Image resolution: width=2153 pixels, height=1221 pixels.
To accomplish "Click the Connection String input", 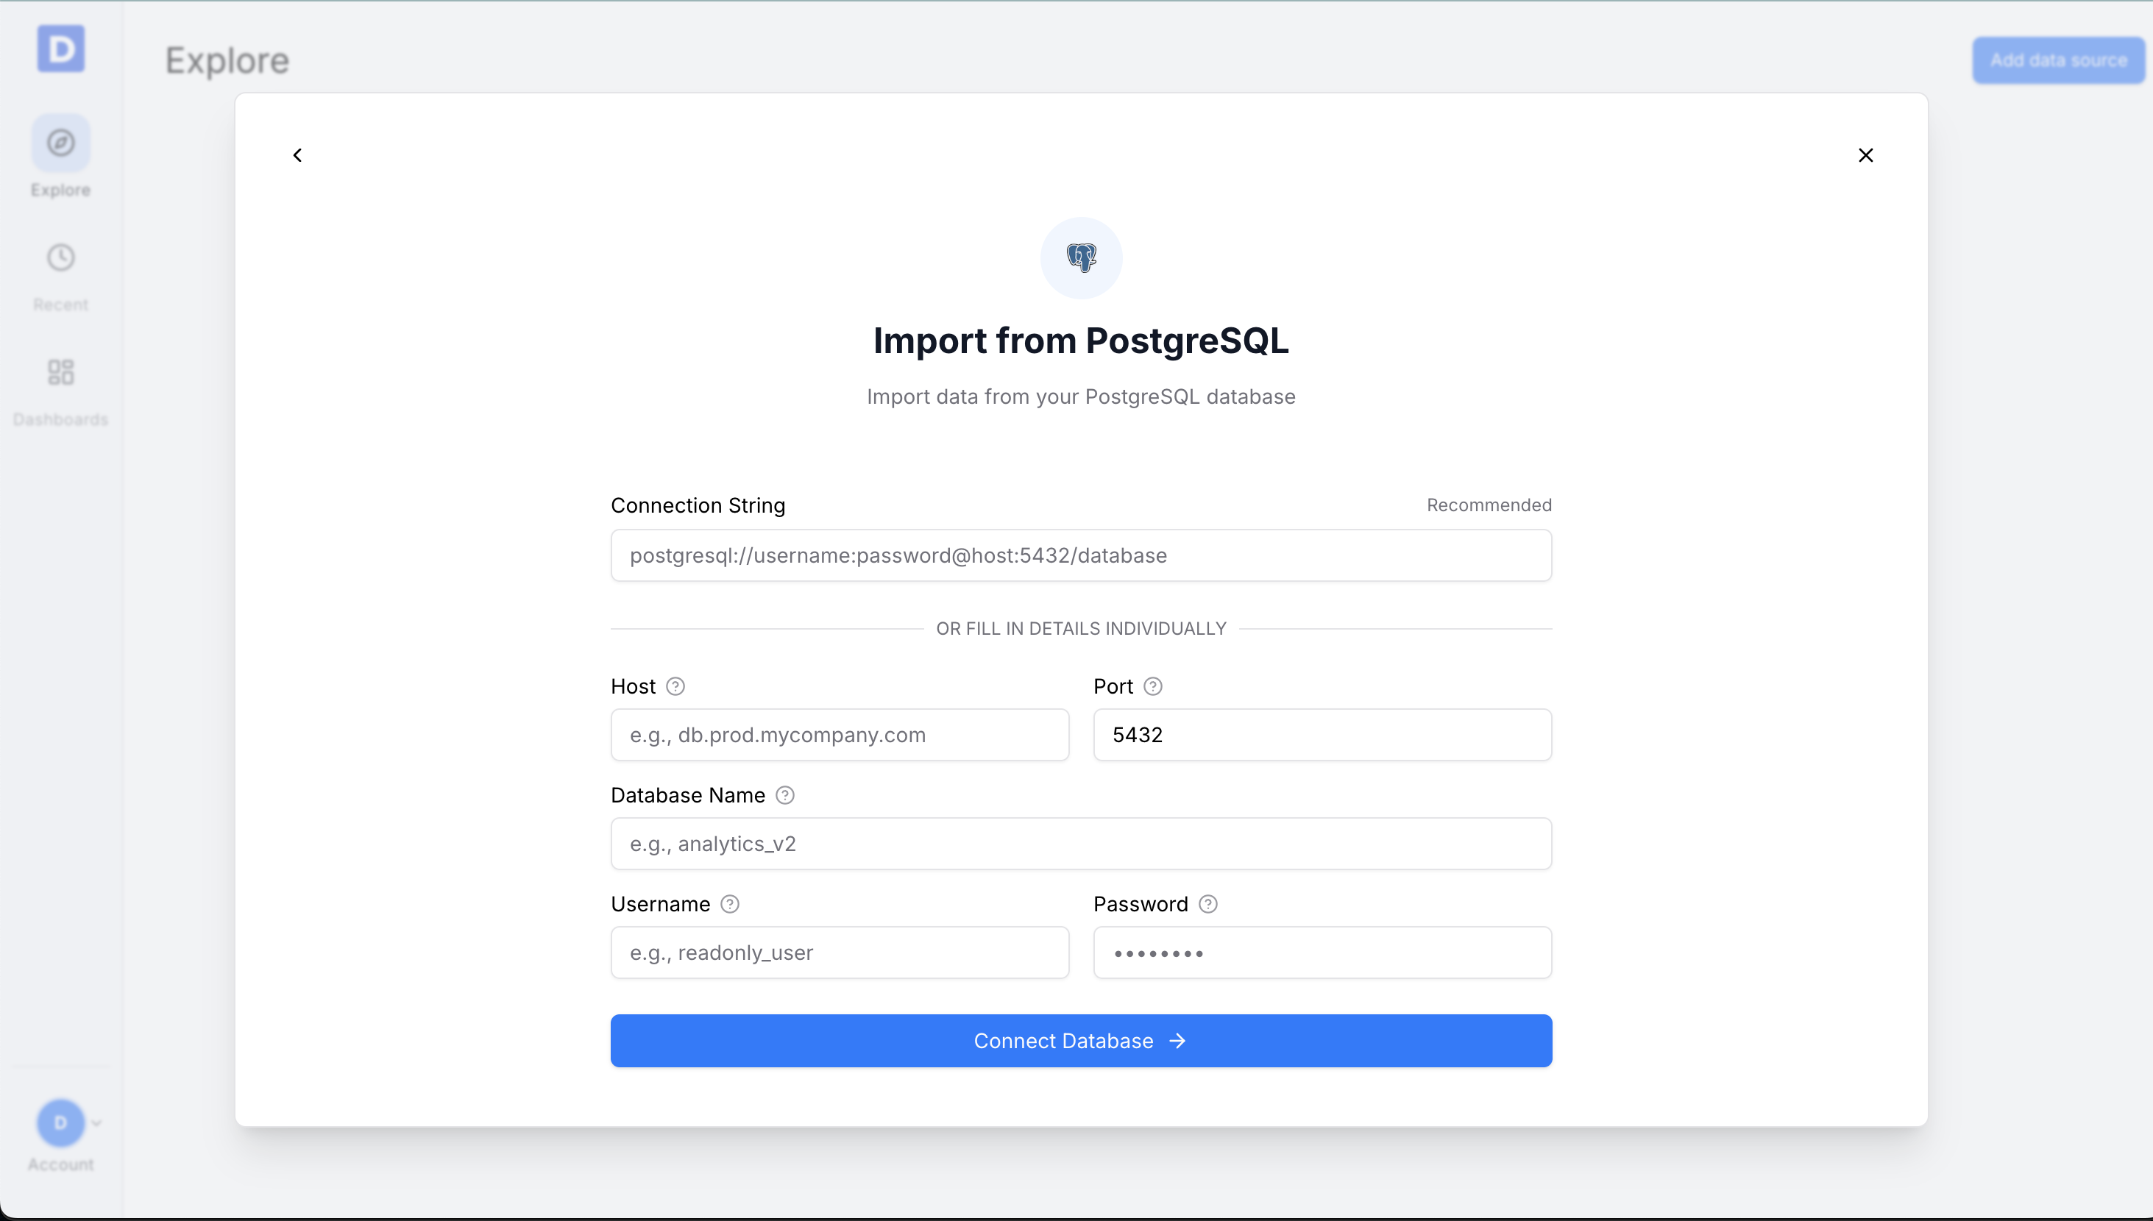I will 1080,555.
